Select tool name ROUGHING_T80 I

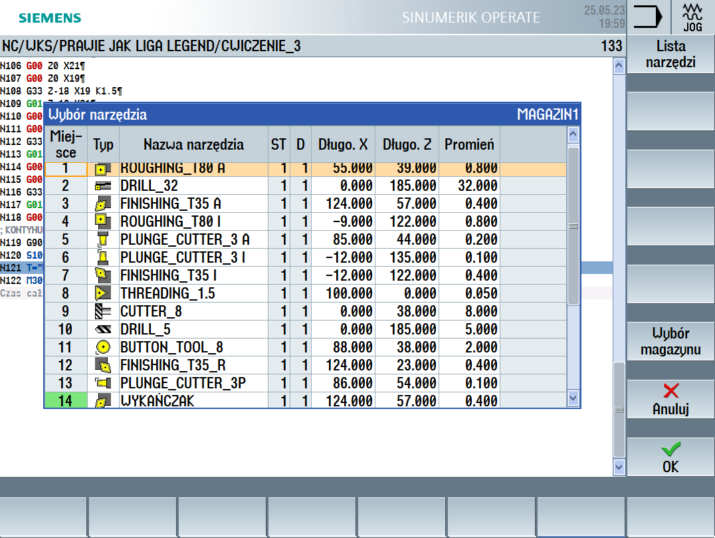coord(171,221)
